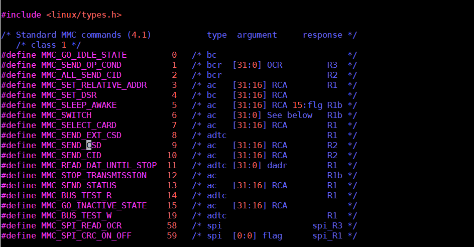Viewport: 474px width, 247px height.
Task: Click the highlighted cursor block in MMC_SEND_CSD
Action: pos(89,145)
